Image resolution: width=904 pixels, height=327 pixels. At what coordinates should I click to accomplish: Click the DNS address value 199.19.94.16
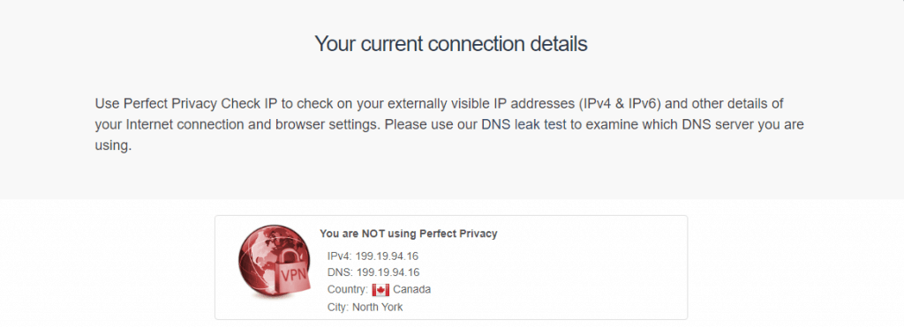point(388,272)
